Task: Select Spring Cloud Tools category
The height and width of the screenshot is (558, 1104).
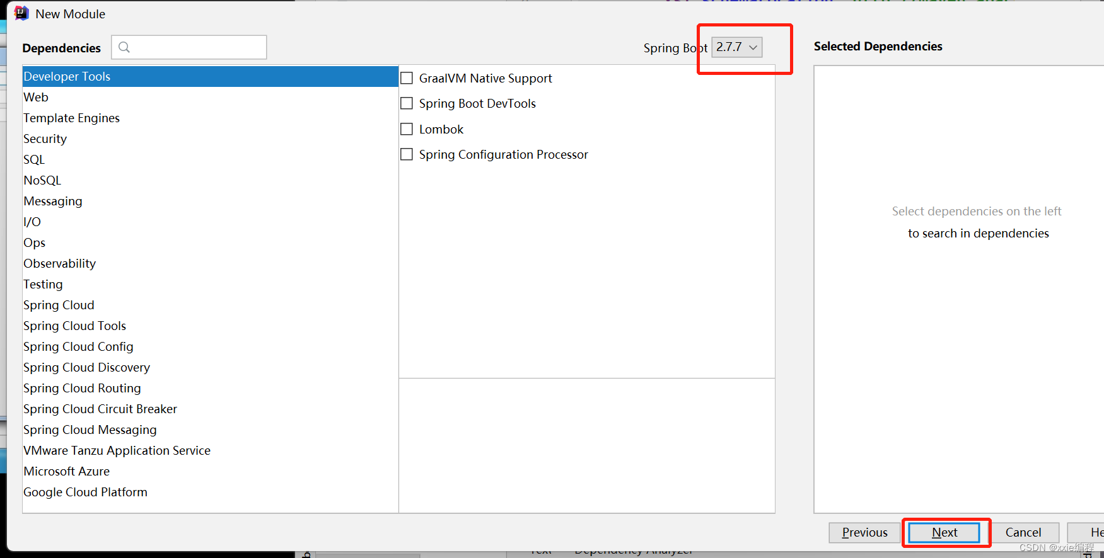Action: pos(211,326)
